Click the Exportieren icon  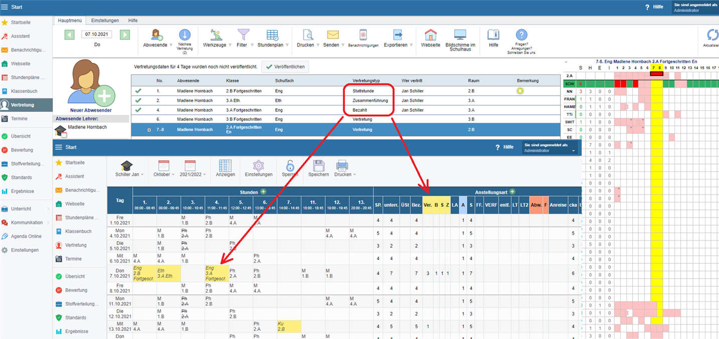pos(398,35)
